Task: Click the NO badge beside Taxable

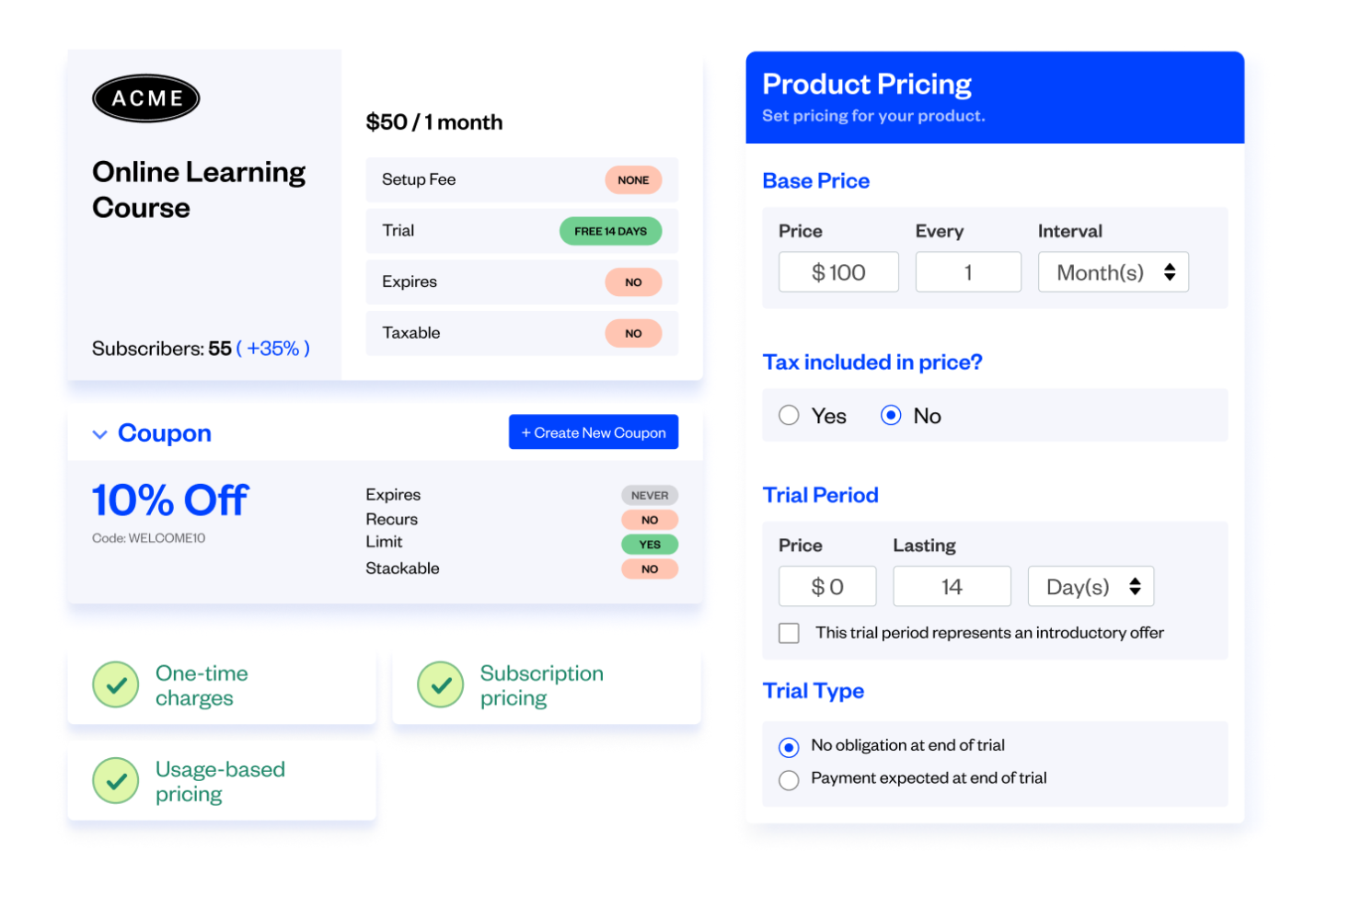Action: [x=633, y=333]
